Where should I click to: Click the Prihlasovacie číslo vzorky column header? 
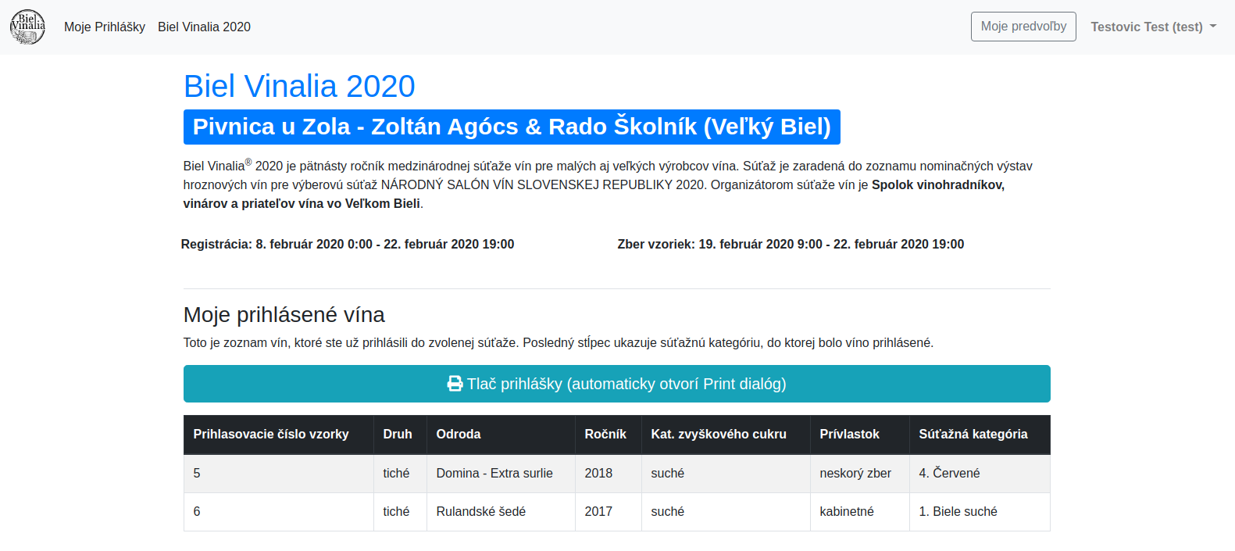271,434
